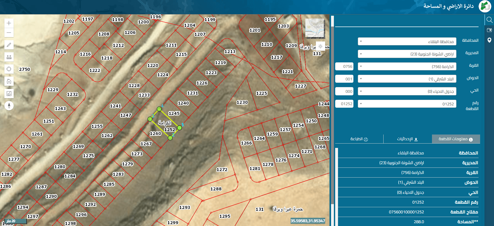The height and width of the screenshot is (226, 494).
Task: Click the 0756 village code field
Action: pos(344,66)
